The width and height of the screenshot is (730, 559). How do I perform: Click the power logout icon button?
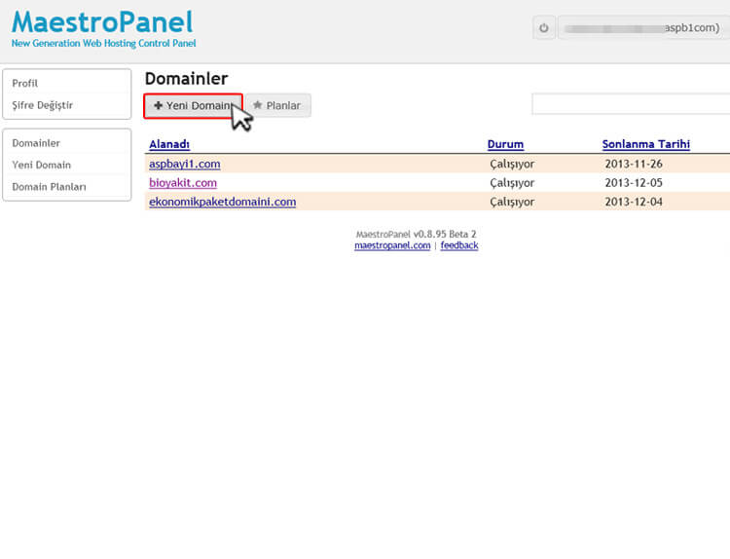[x=544, y=28]
